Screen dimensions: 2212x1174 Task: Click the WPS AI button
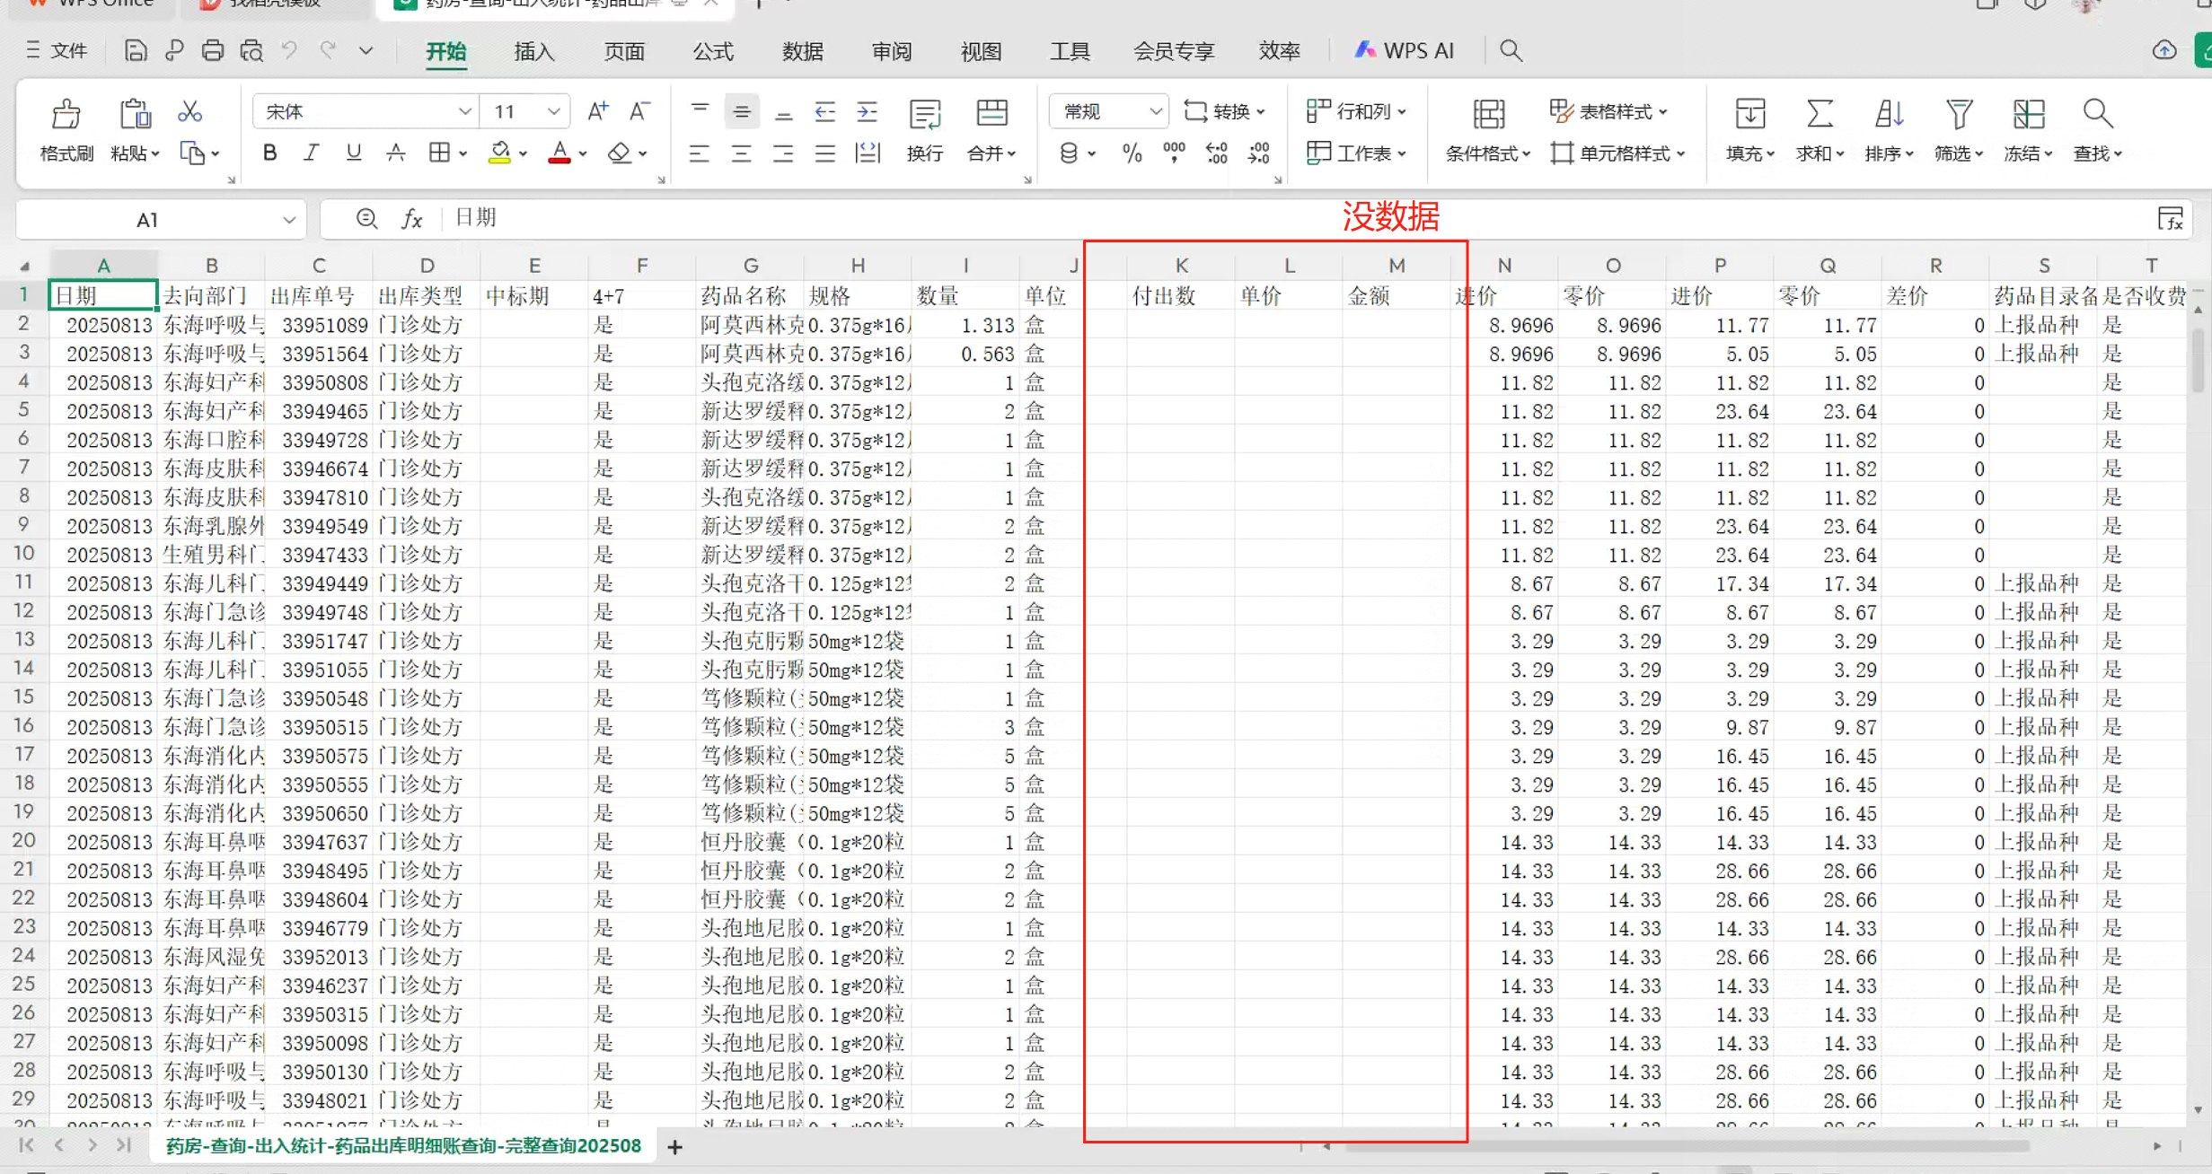[x=1404, y=51]
